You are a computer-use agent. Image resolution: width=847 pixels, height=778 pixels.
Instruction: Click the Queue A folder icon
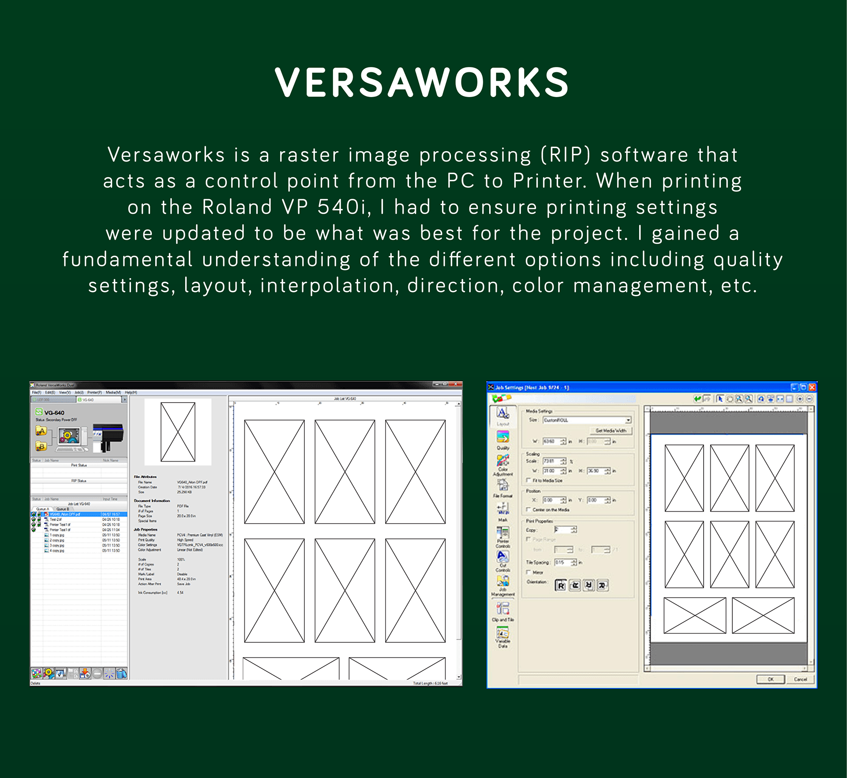pyautogui.click(x=41, y=431)
